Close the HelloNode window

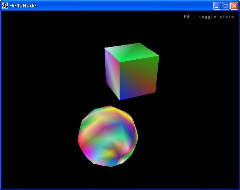coord(234,6)
